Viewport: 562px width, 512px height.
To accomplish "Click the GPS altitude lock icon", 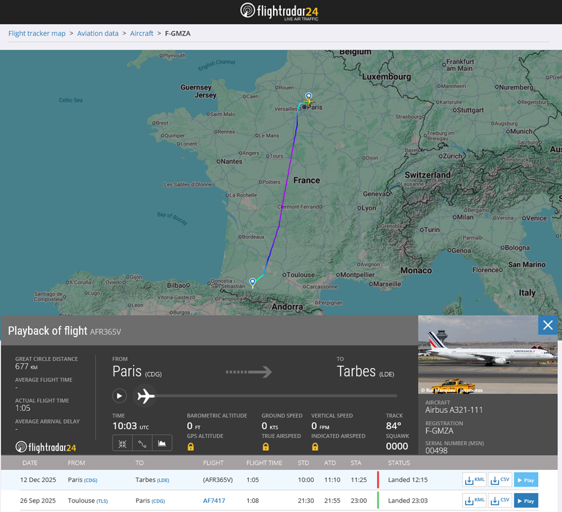I will [191, 446].
